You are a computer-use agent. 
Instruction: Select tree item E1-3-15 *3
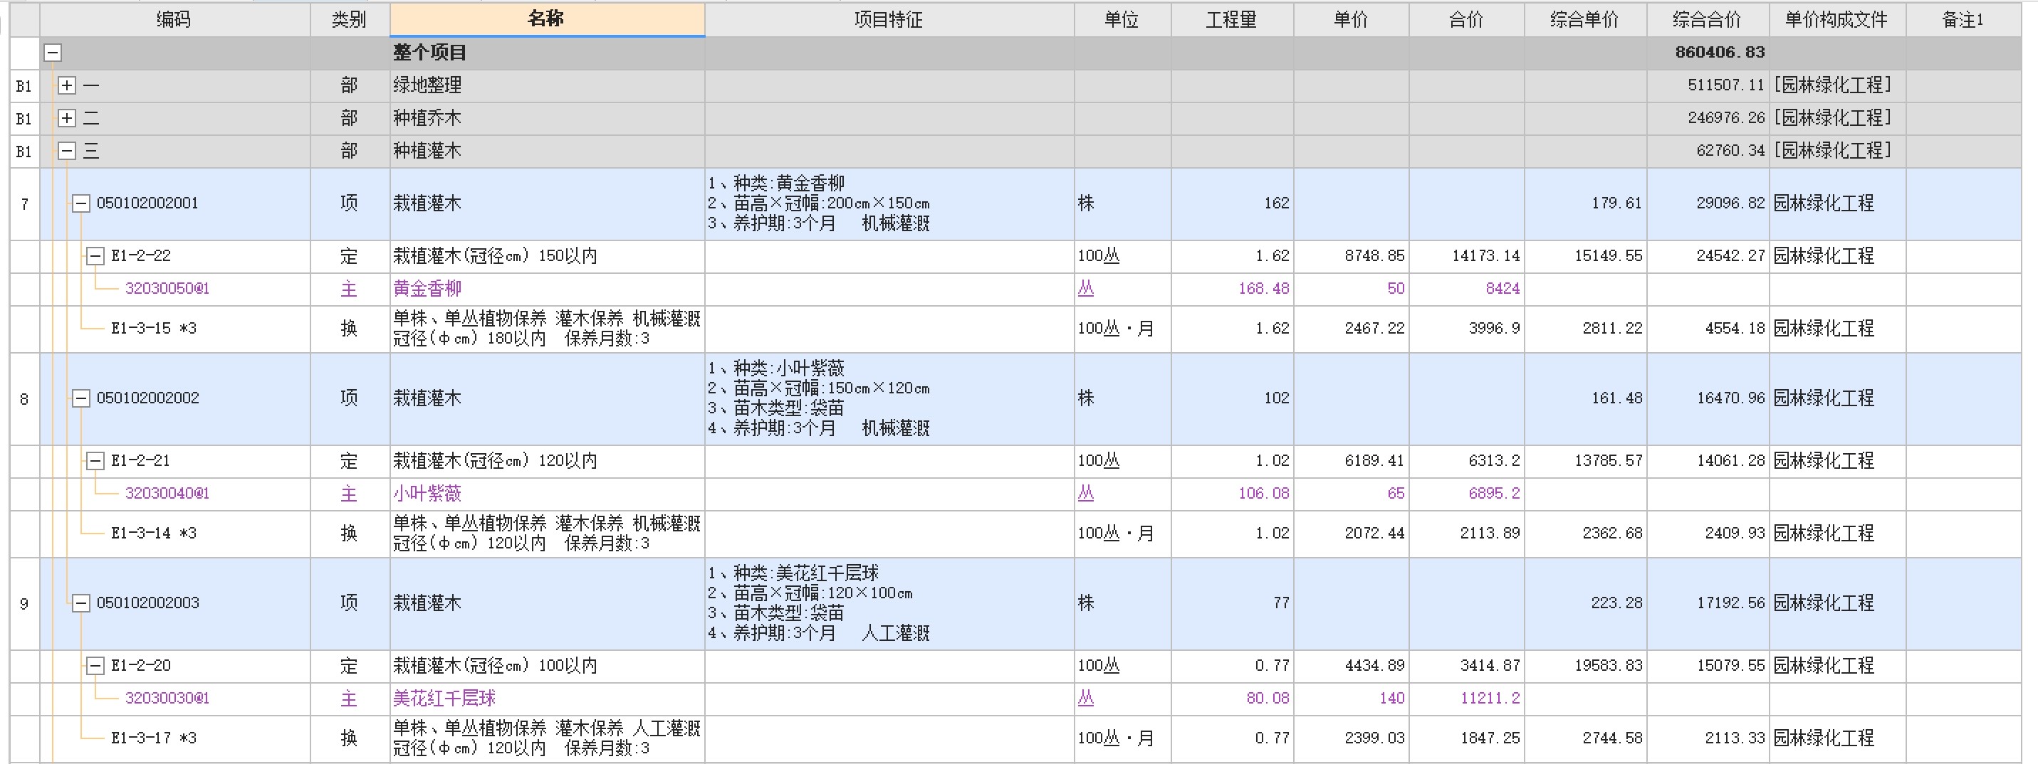(154, 329)
